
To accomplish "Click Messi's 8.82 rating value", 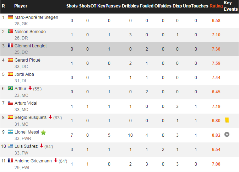I will tap(216, 135).
